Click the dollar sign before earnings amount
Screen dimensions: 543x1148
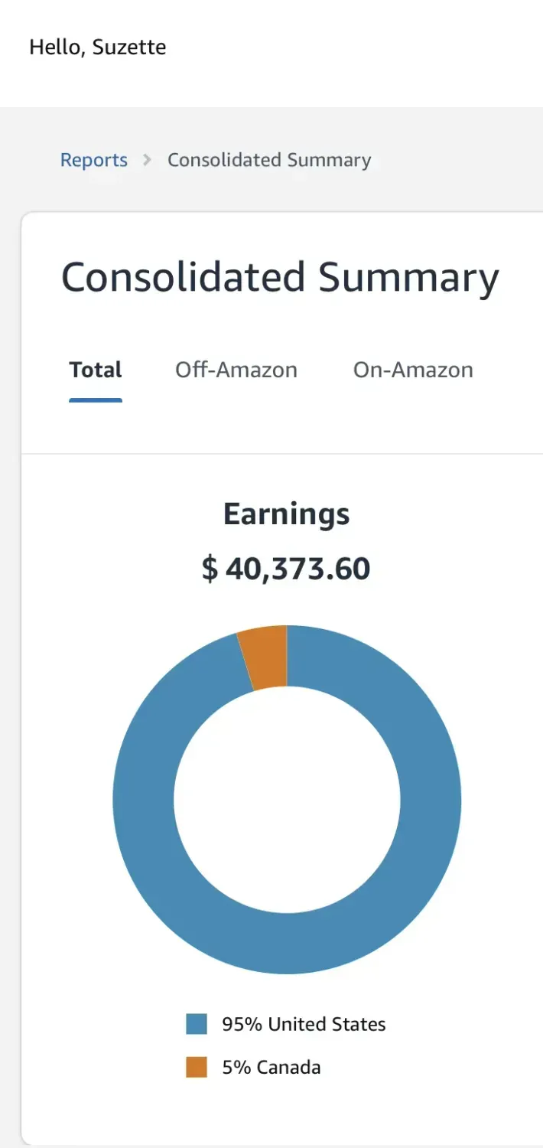[210, 569]
